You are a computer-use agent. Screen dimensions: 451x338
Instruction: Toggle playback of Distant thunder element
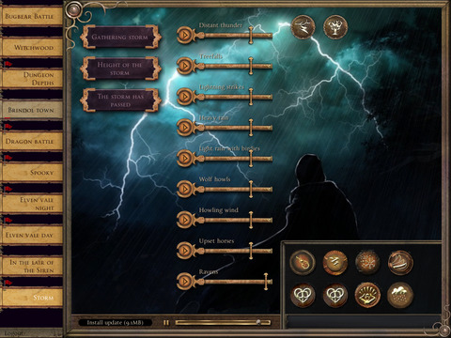pos(185,35)
